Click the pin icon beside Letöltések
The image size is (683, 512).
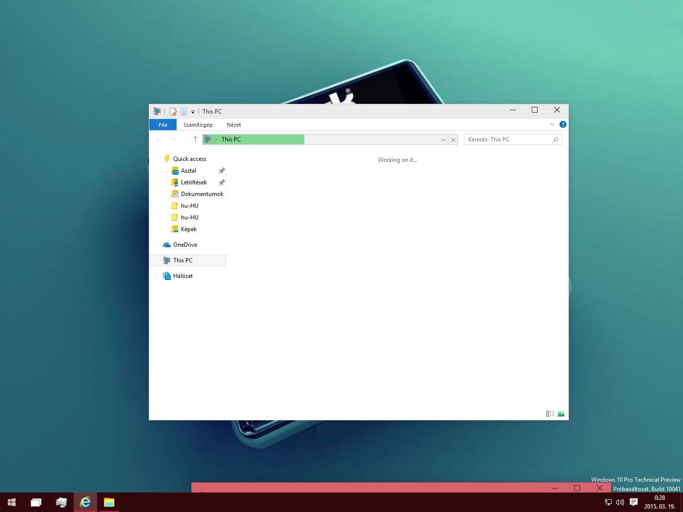click(221, 182)
